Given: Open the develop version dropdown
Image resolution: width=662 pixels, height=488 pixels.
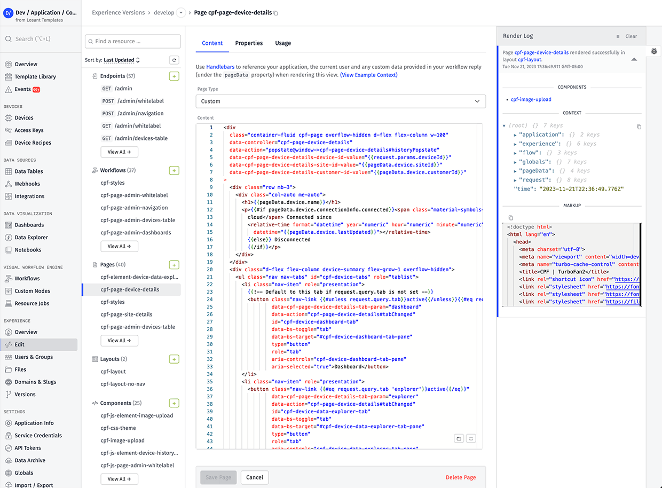Looking at the screenshot, I should 180,13.
